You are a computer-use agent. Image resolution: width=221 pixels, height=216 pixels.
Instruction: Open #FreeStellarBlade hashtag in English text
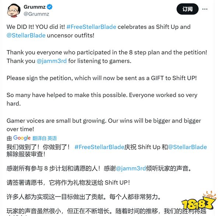click(x=91, y=27)
